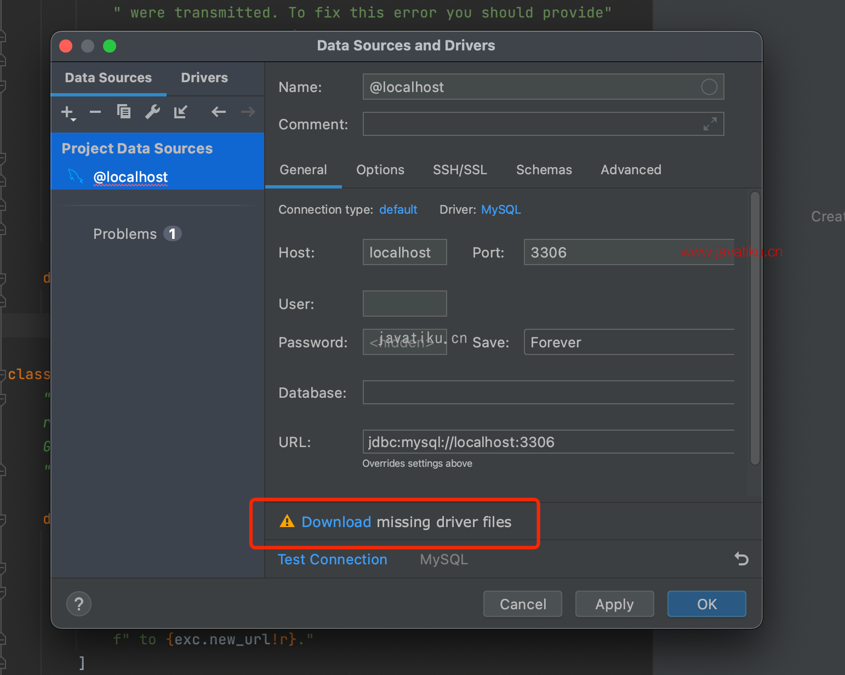Click the Test Connection link
This screenshot has height=675, width=845.
coord(333,559)
